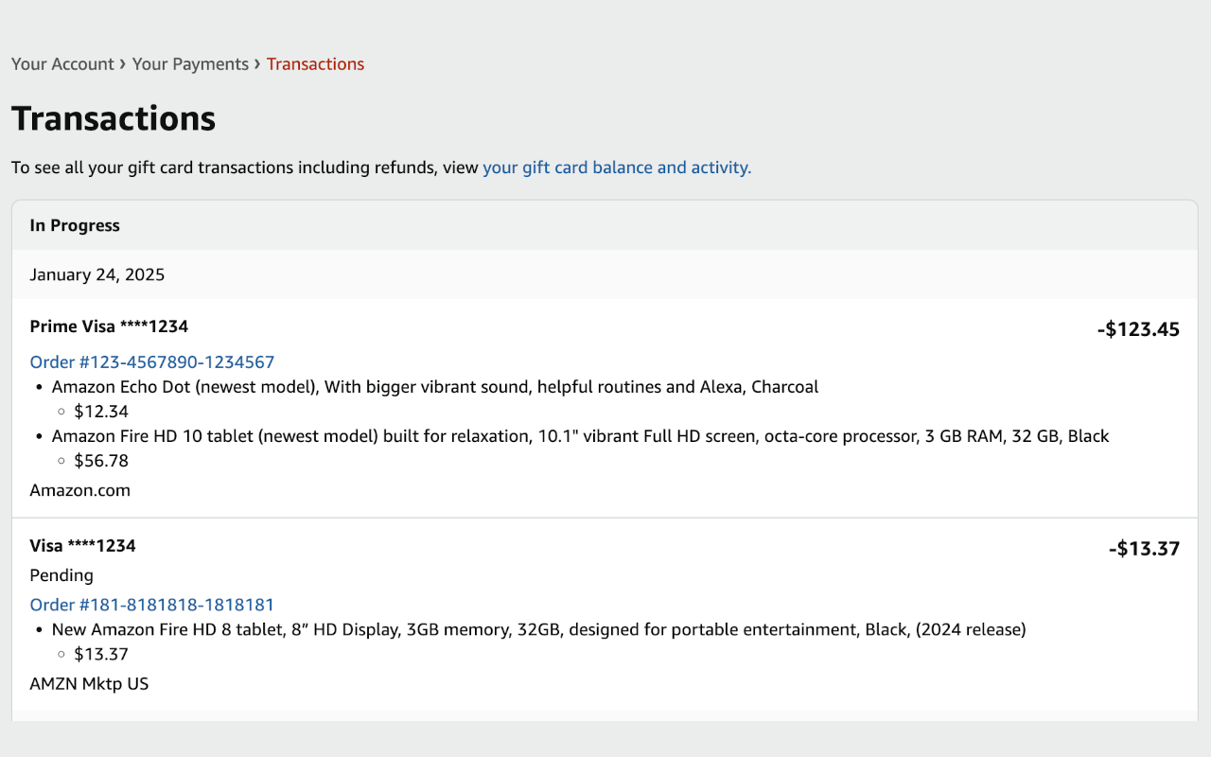Image resolution: width=1211 pixels, height=757 pixels.
Task: Click the -$123.45 amount
Action: click(1138, 329)
